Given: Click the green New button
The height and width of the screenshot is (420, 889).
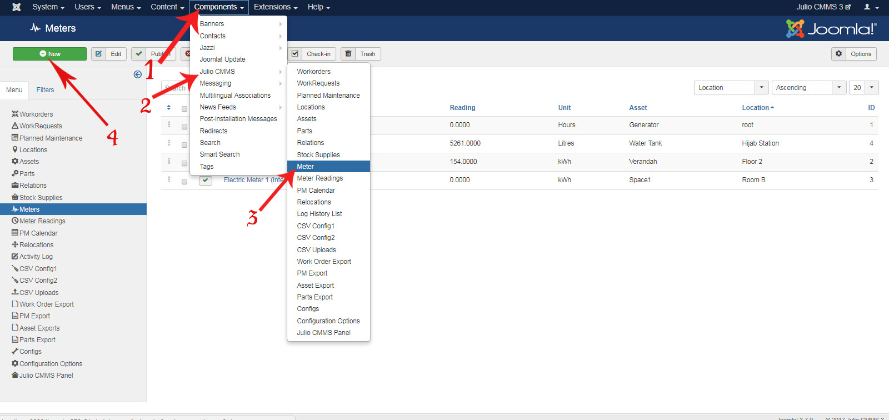Looking at the screenshot, I should click(x=49, y=54).
